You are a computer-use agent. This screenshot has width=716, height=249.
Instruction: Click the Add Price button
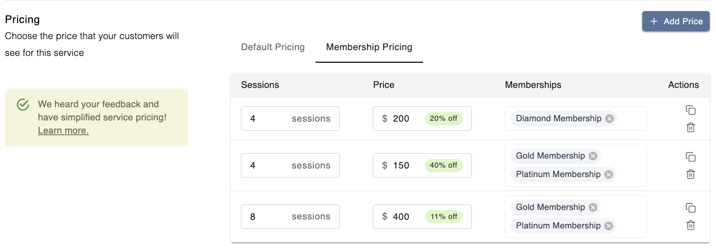tap(676, 21)
